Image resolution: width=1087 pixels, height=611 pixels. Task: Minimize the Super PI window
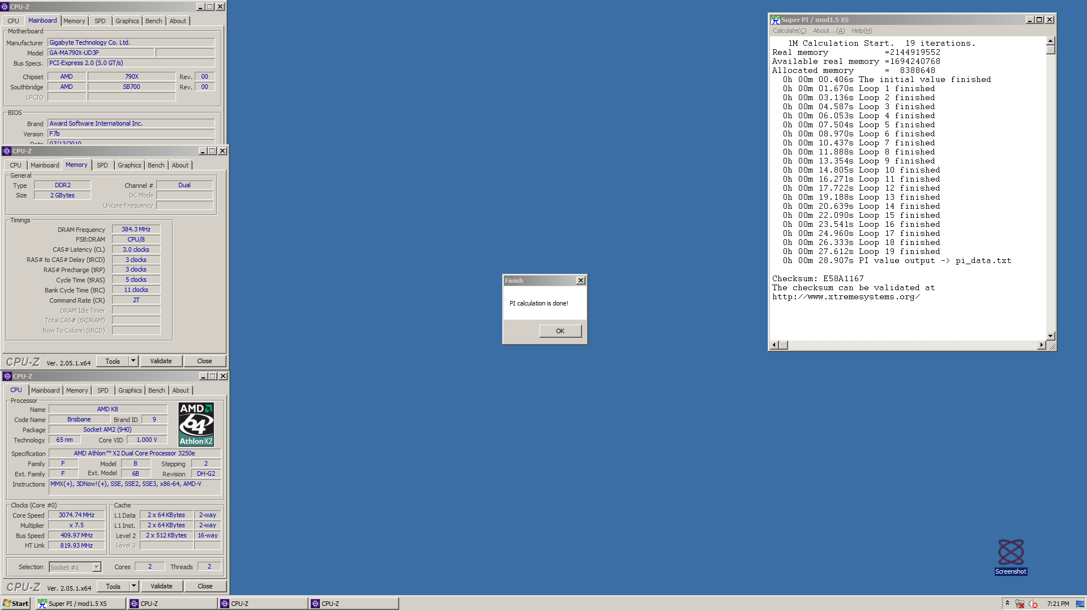[x=1030, y=20]
